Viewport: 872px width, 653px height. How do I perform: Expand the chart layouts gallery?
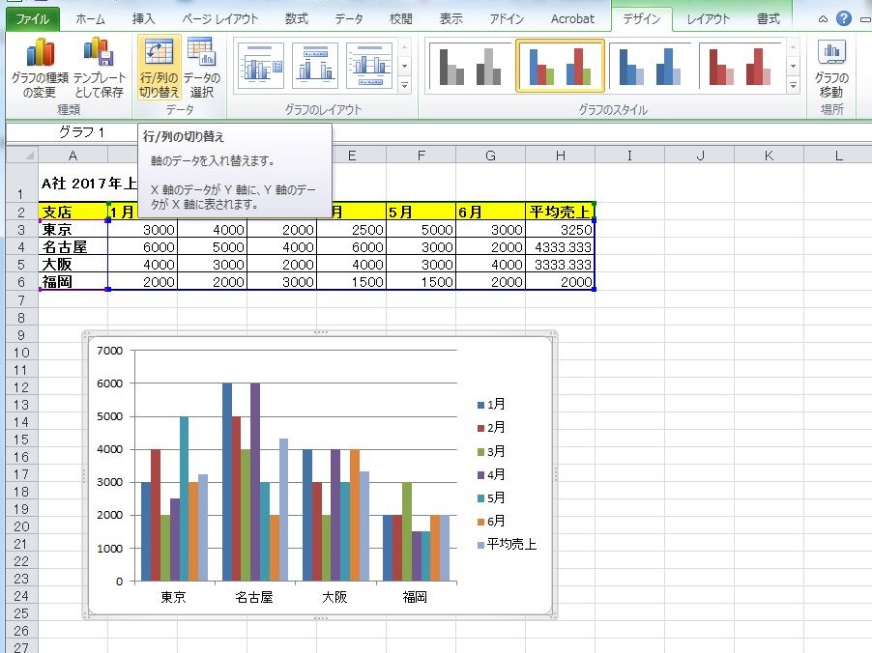pos(405,86)
